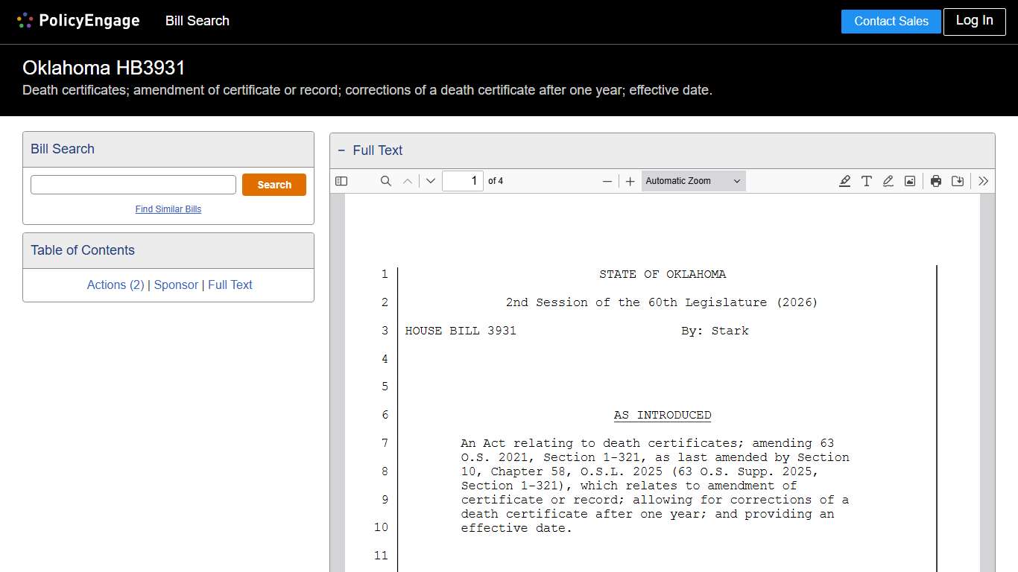Screen dimensions: 1018x572
Task: Open the document search tool
Action: click(x=385, y=180)
